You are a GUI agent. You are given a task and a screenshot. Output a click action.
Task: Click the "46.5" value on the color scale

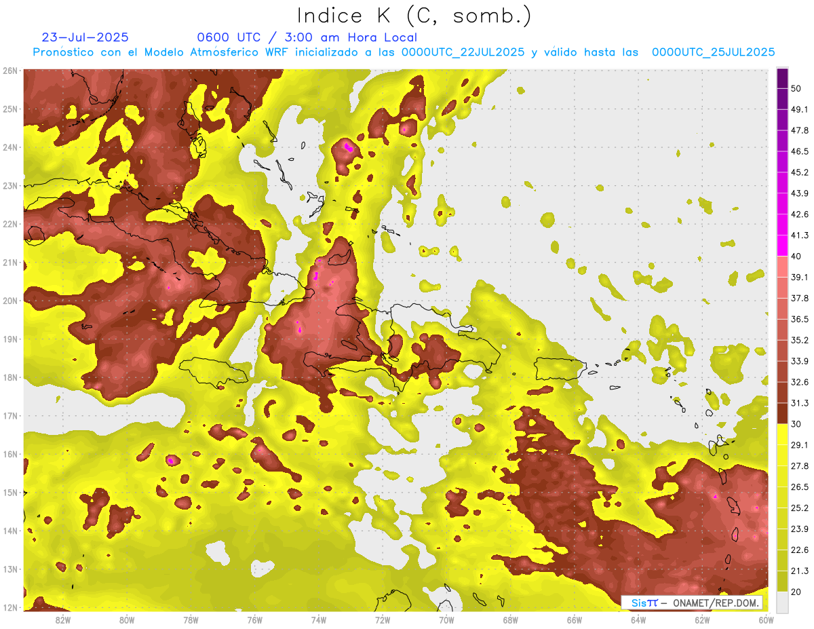tap(799, 151)
